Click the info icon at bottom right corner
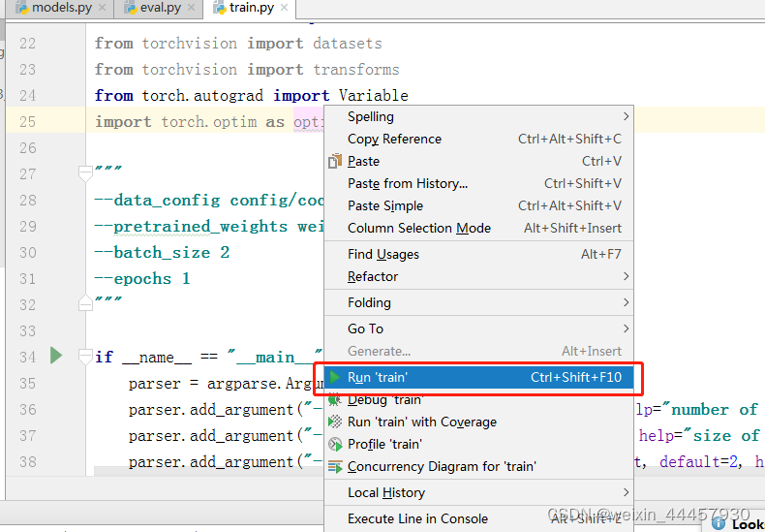 tap(719, 523)
